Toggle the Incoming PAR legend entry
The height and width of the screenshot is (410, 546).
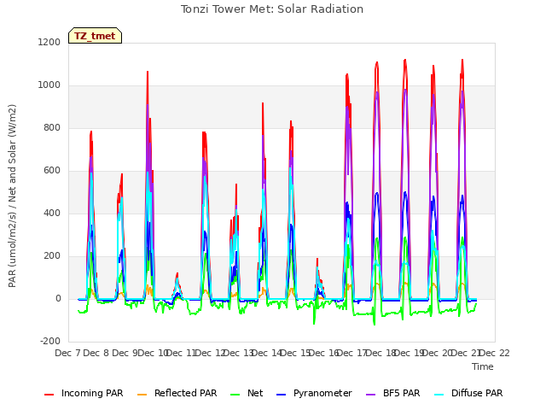click(x=84, y=393)
